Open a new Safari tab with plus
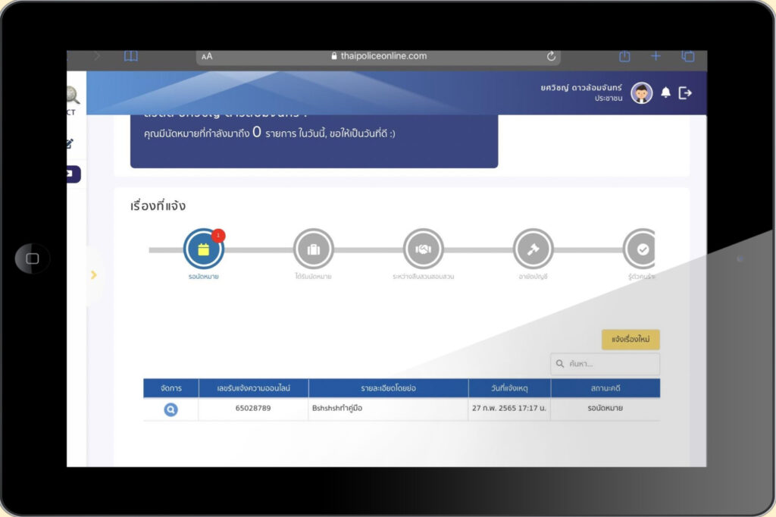Viewport: 776px width, 517px height. (656, 56)
